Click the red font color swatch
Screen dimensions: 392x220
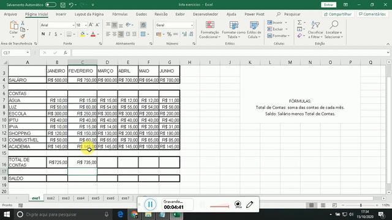(x=93, y=34)
